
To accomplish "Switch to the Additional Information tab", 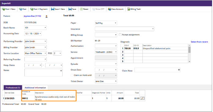I will click(x=35, y=88).
